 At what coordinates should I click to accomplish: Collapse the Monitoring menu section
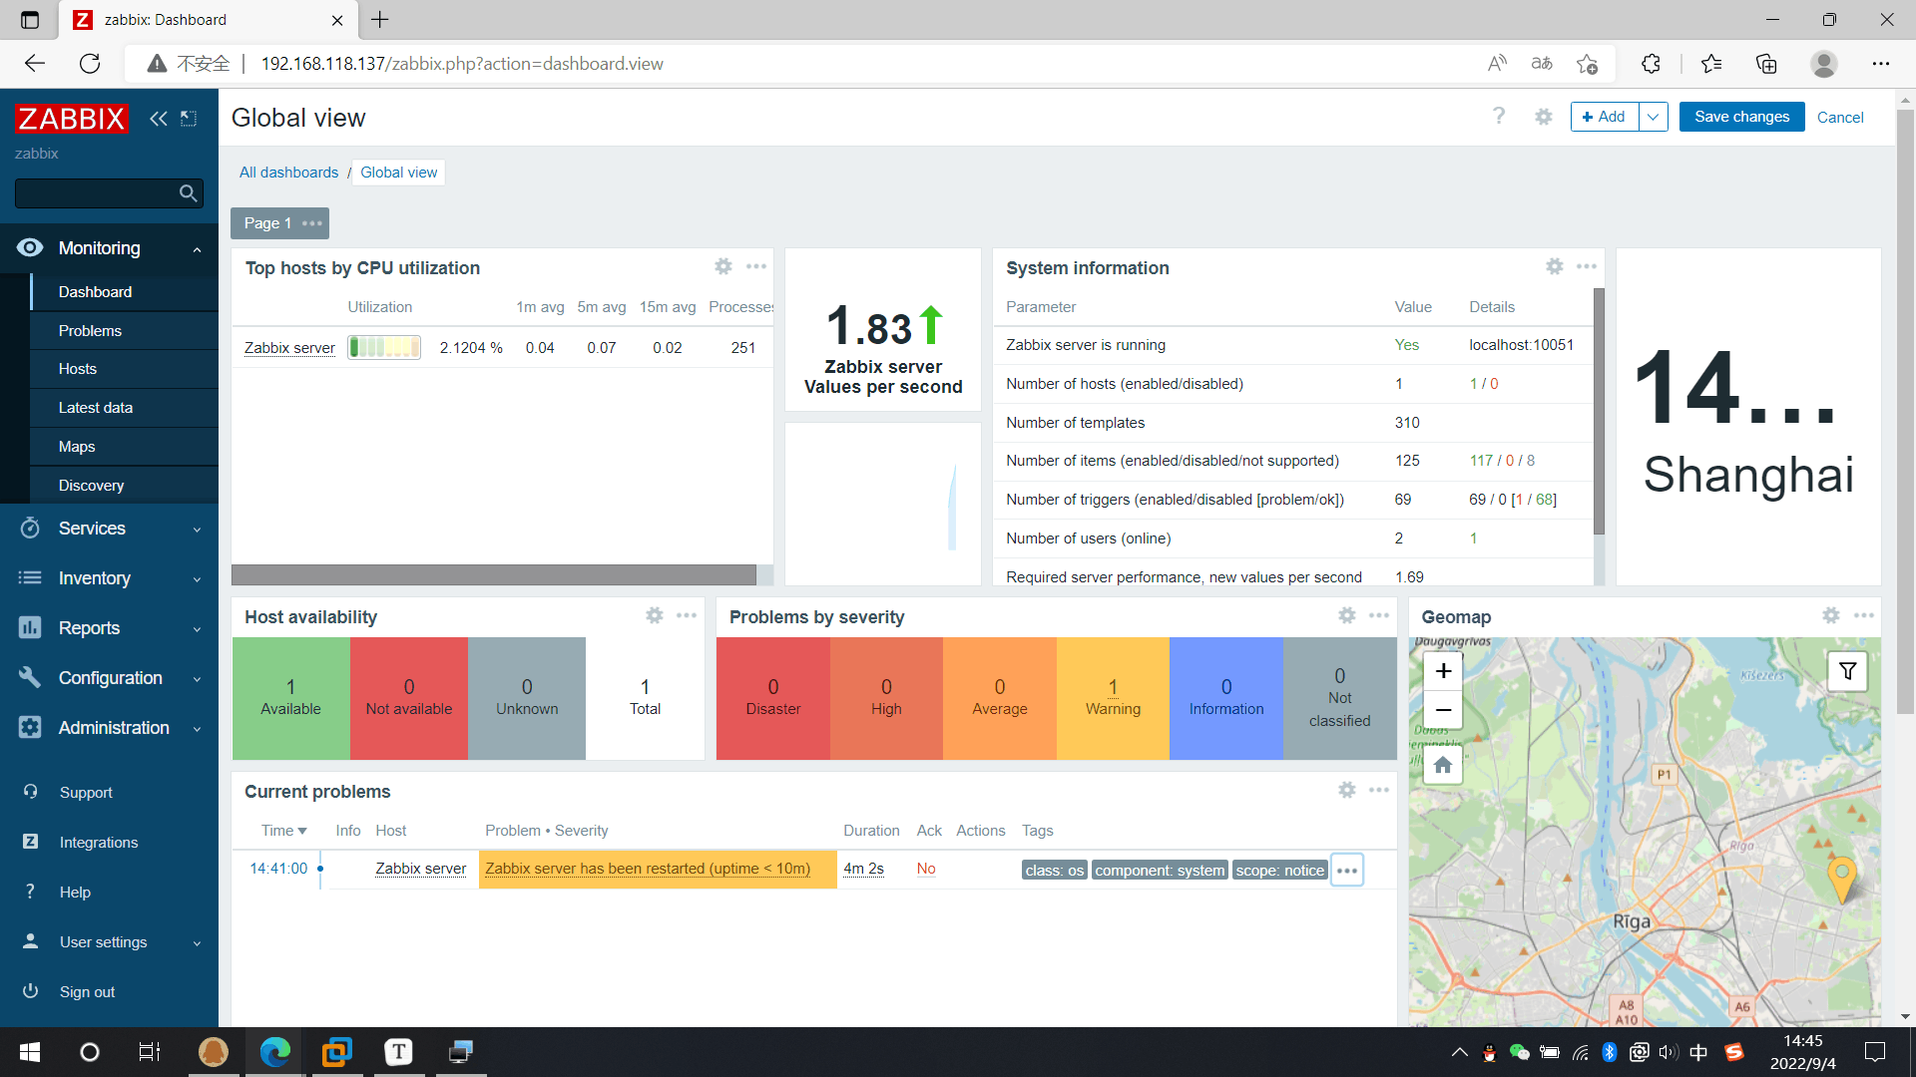198,249
